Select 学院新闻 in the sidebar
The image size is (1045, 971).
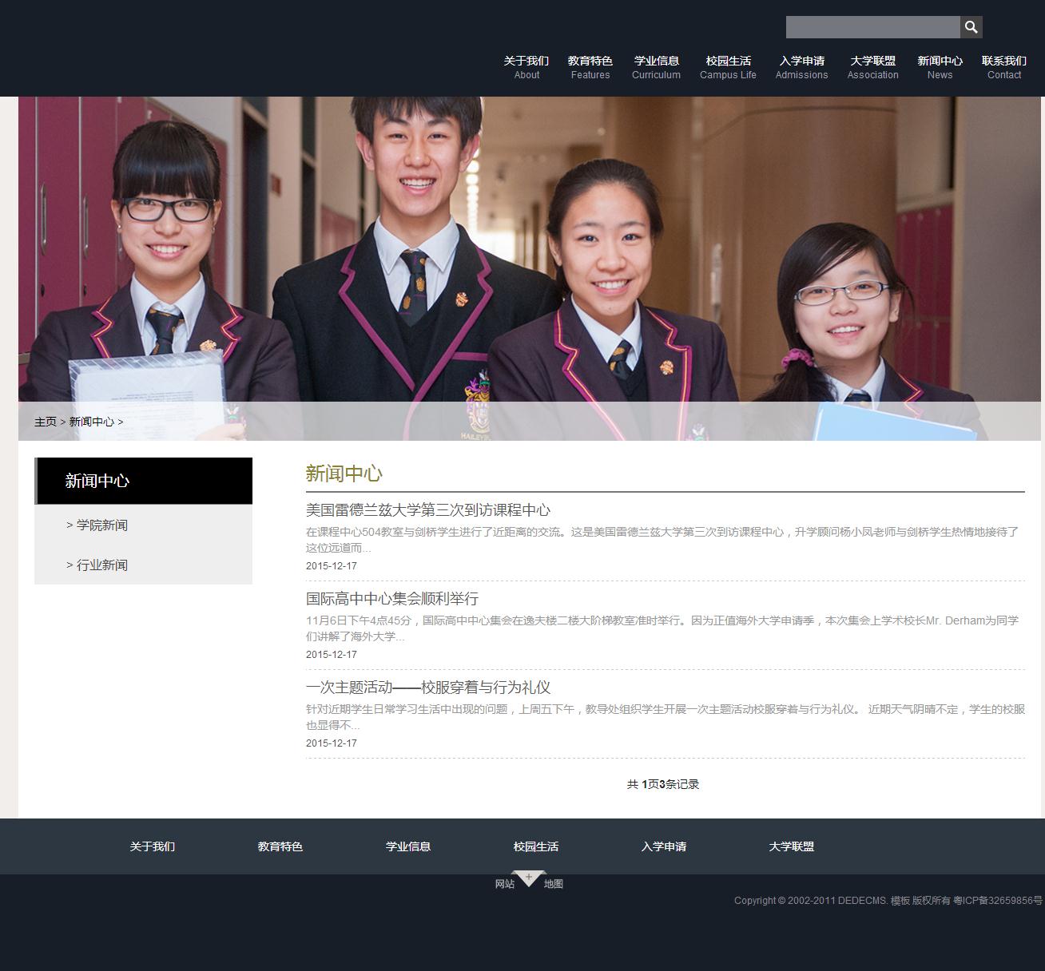(x=101, y=525)
